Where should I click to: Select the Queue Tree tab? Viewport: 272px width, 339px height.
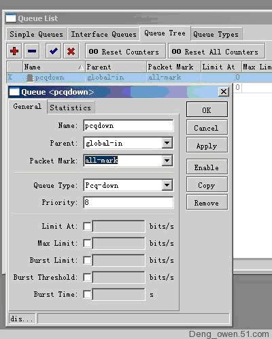165,33
